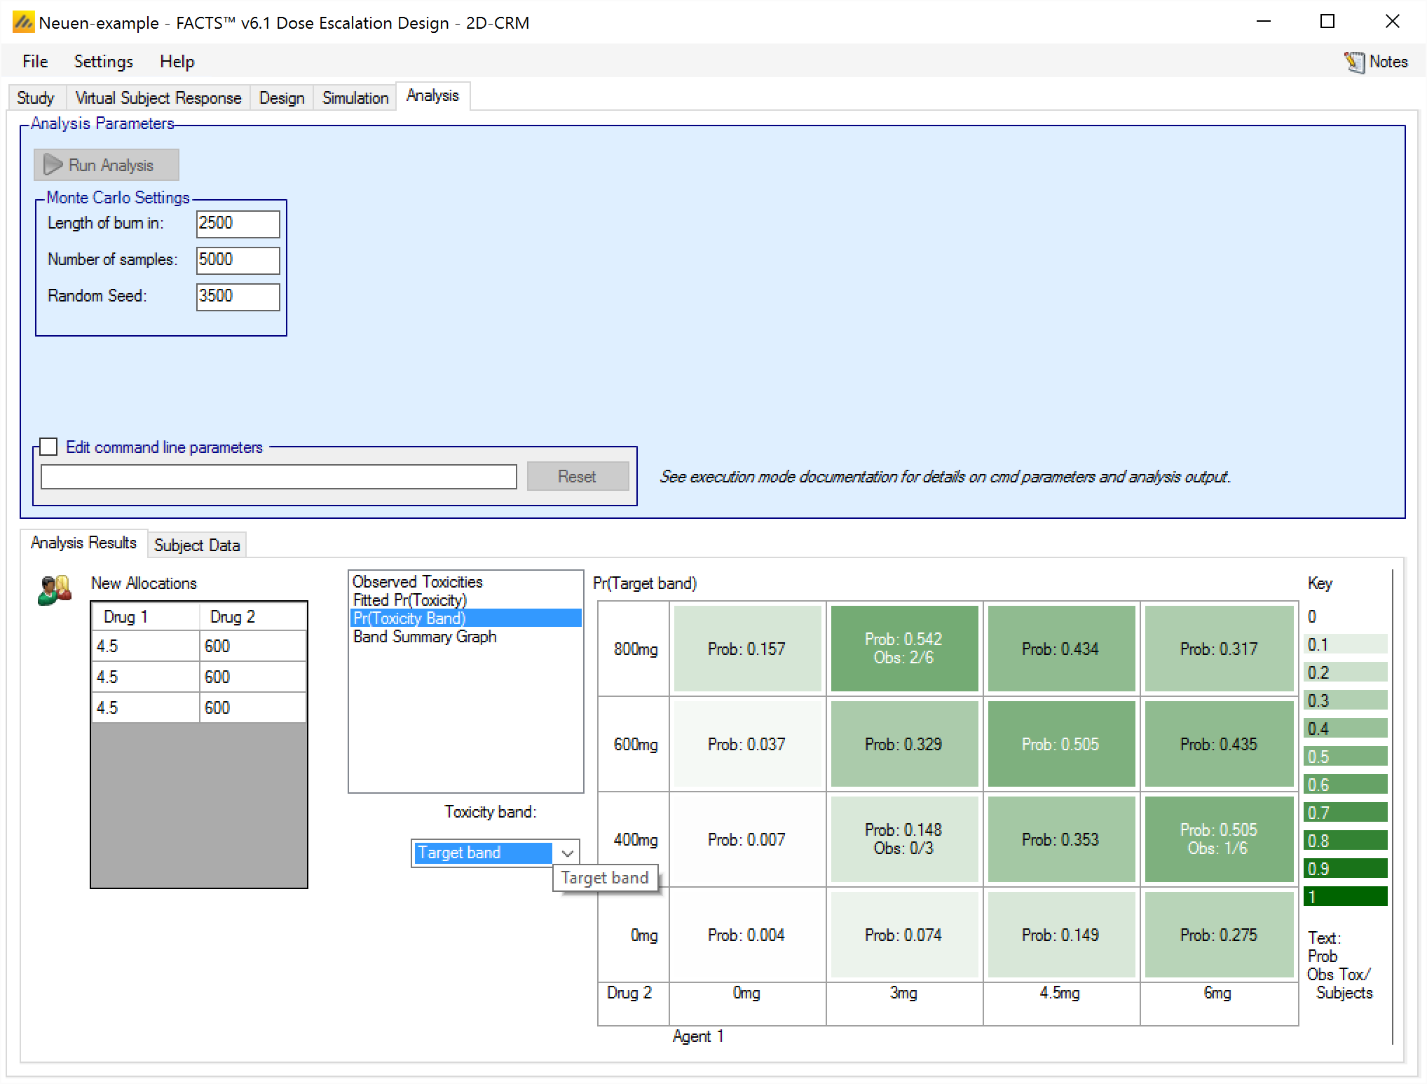
Task: Click the 0.5 key color swatch
Action: point(1346,757)
